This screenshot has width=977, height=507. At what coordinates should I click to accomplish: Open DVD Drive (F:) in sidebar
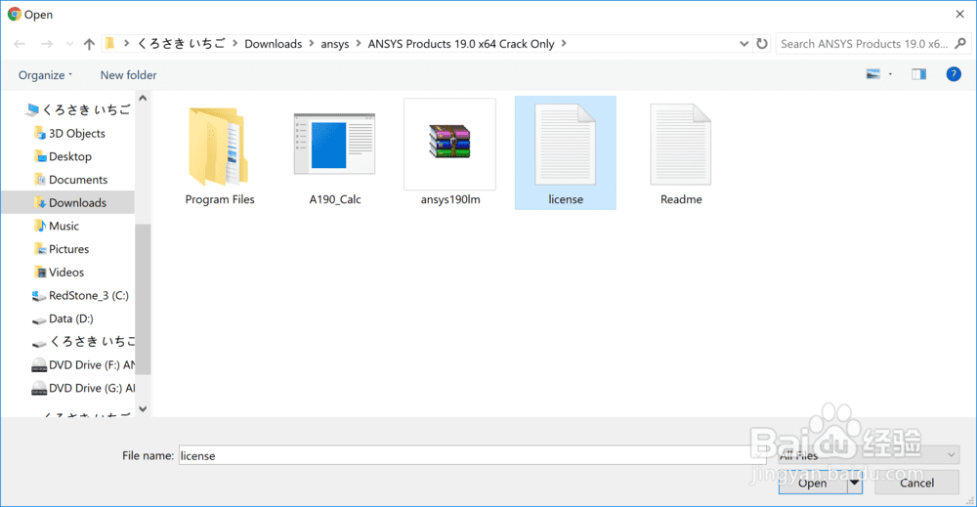point(92,365)
